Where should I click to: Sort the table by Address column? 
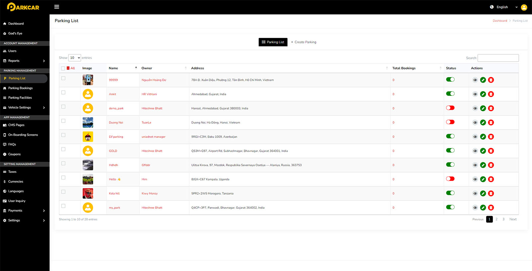click(290, 68)
